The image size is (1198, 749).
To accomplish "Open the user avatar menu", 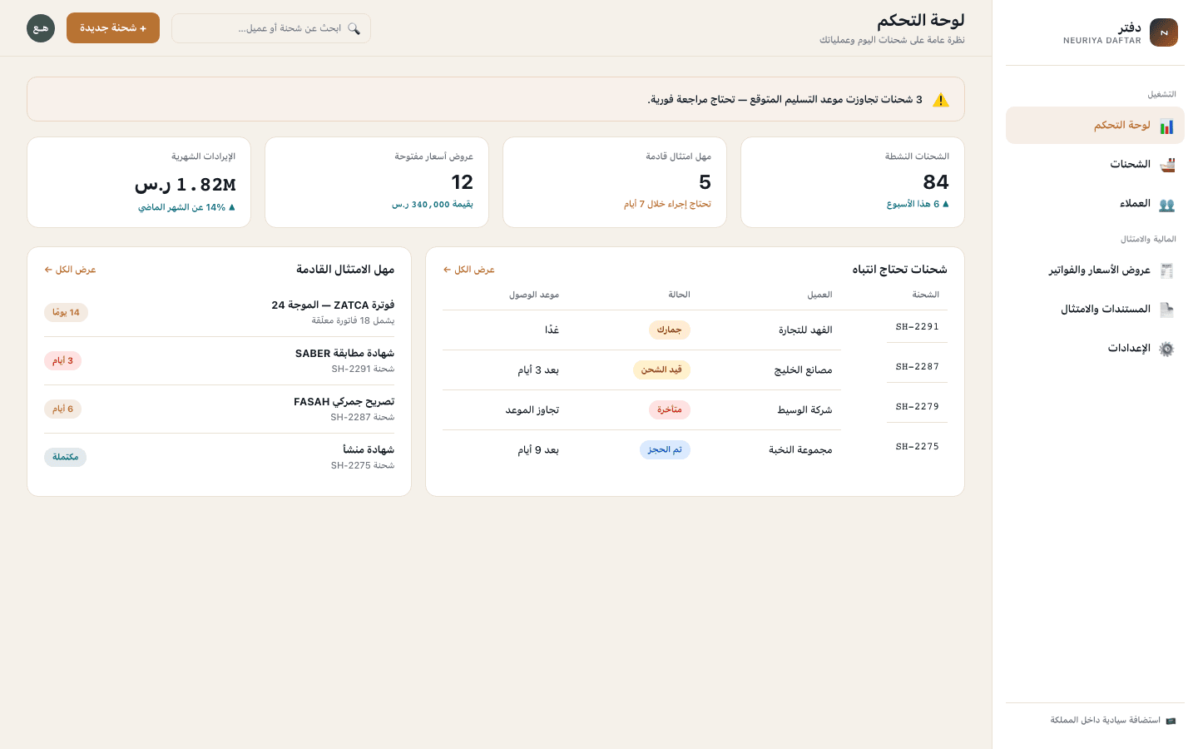I will [x=41, y=28].
